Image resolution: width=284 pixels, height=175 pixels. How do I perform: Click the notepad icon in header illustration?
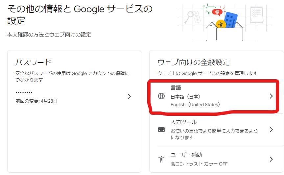[257, 14]
